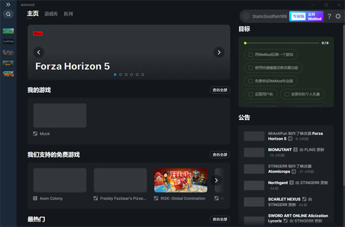The height and width of the screenshot is (227, 345).
Task: Expand the sidebar with double-chevron icon
Action: [x=8, y=5]
